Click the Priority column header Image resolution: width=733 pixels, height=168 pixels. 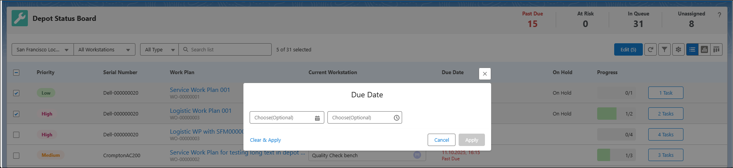coord(46,72)
